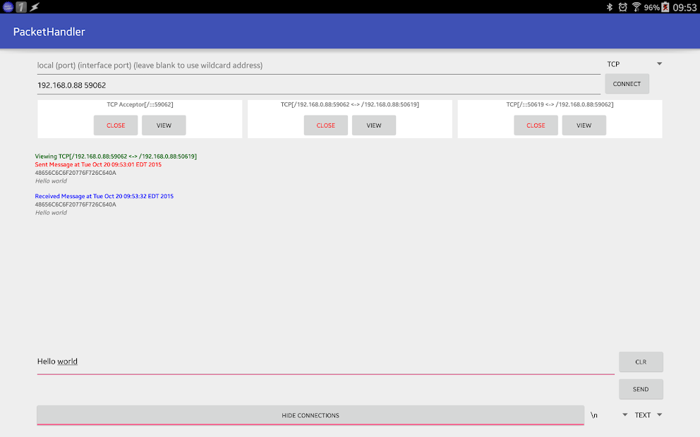
Task: Toggle the HIDE CONNECTIONS button
Action: click(x=310, y=415)
